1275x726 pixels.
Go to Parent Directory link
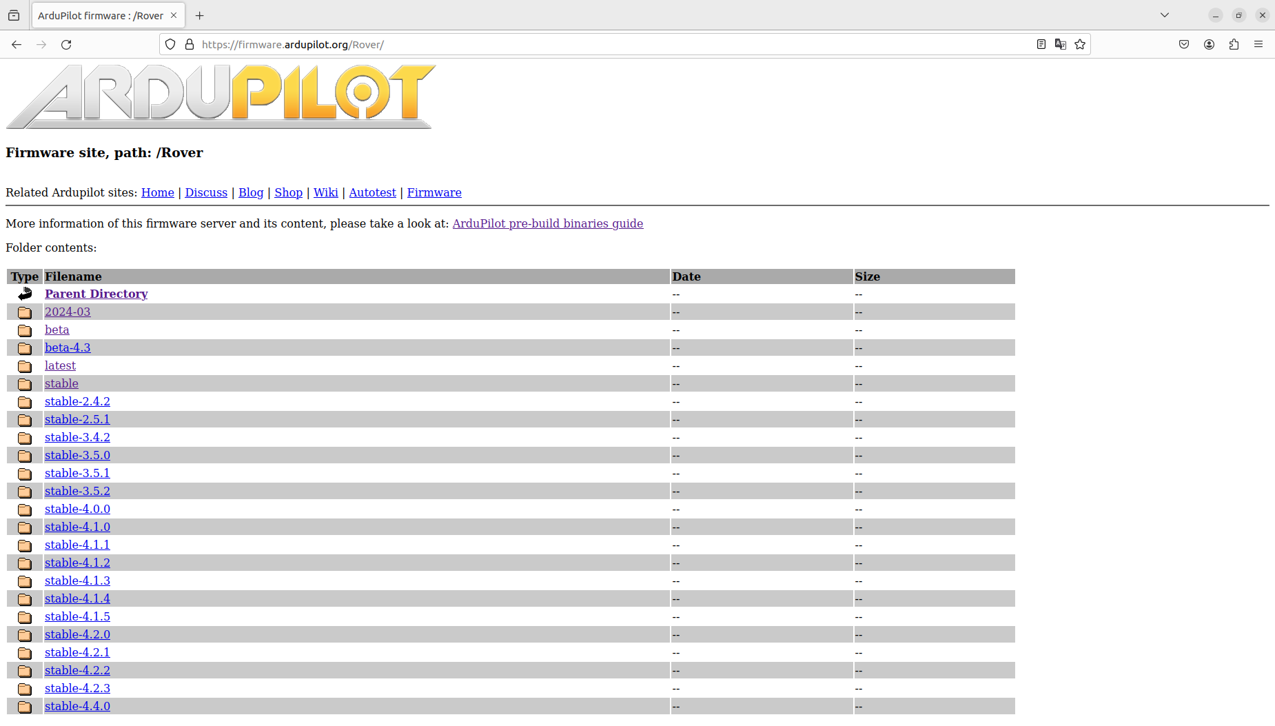[96, 294]
